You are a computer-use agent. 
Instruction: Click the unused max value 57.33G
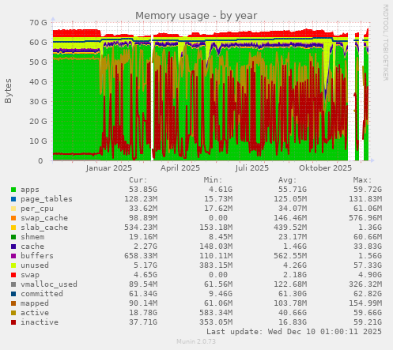coord(368,265)
